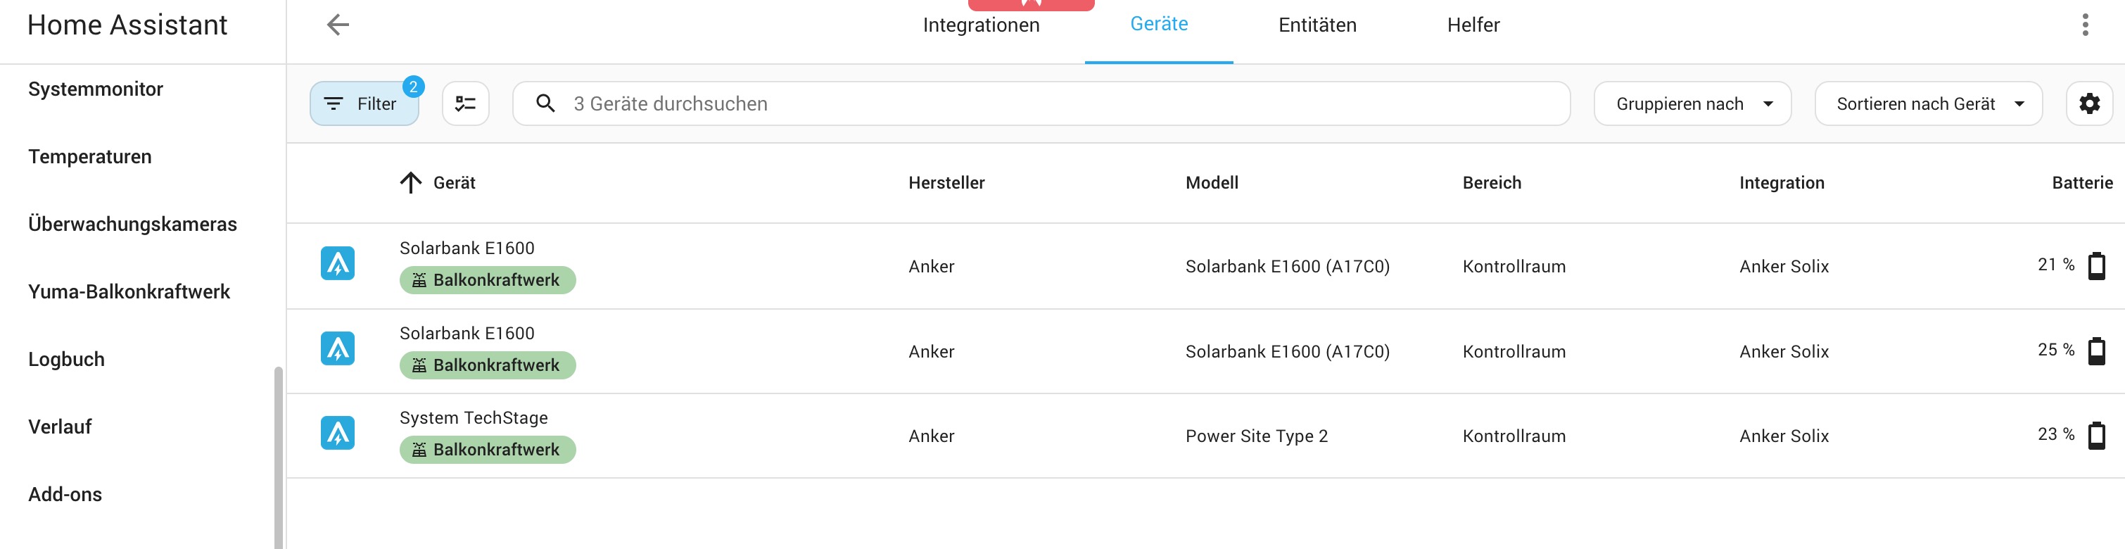Open Yuma-Balkonkraftwerk in the sidebar
Viewport: 2125px width, 549px height.
(x=129, y=291)
